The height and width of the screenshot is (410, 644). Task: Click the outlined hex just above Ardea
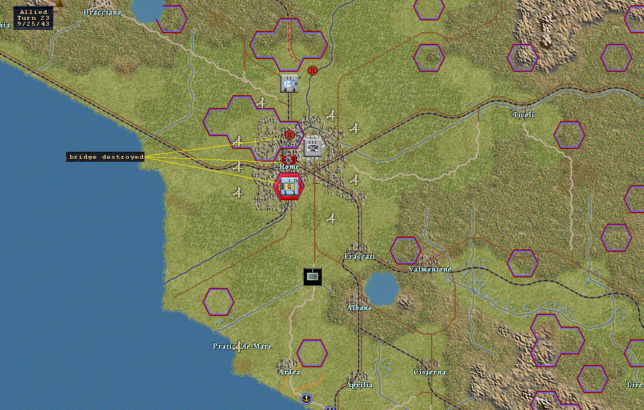coord(312,353)
